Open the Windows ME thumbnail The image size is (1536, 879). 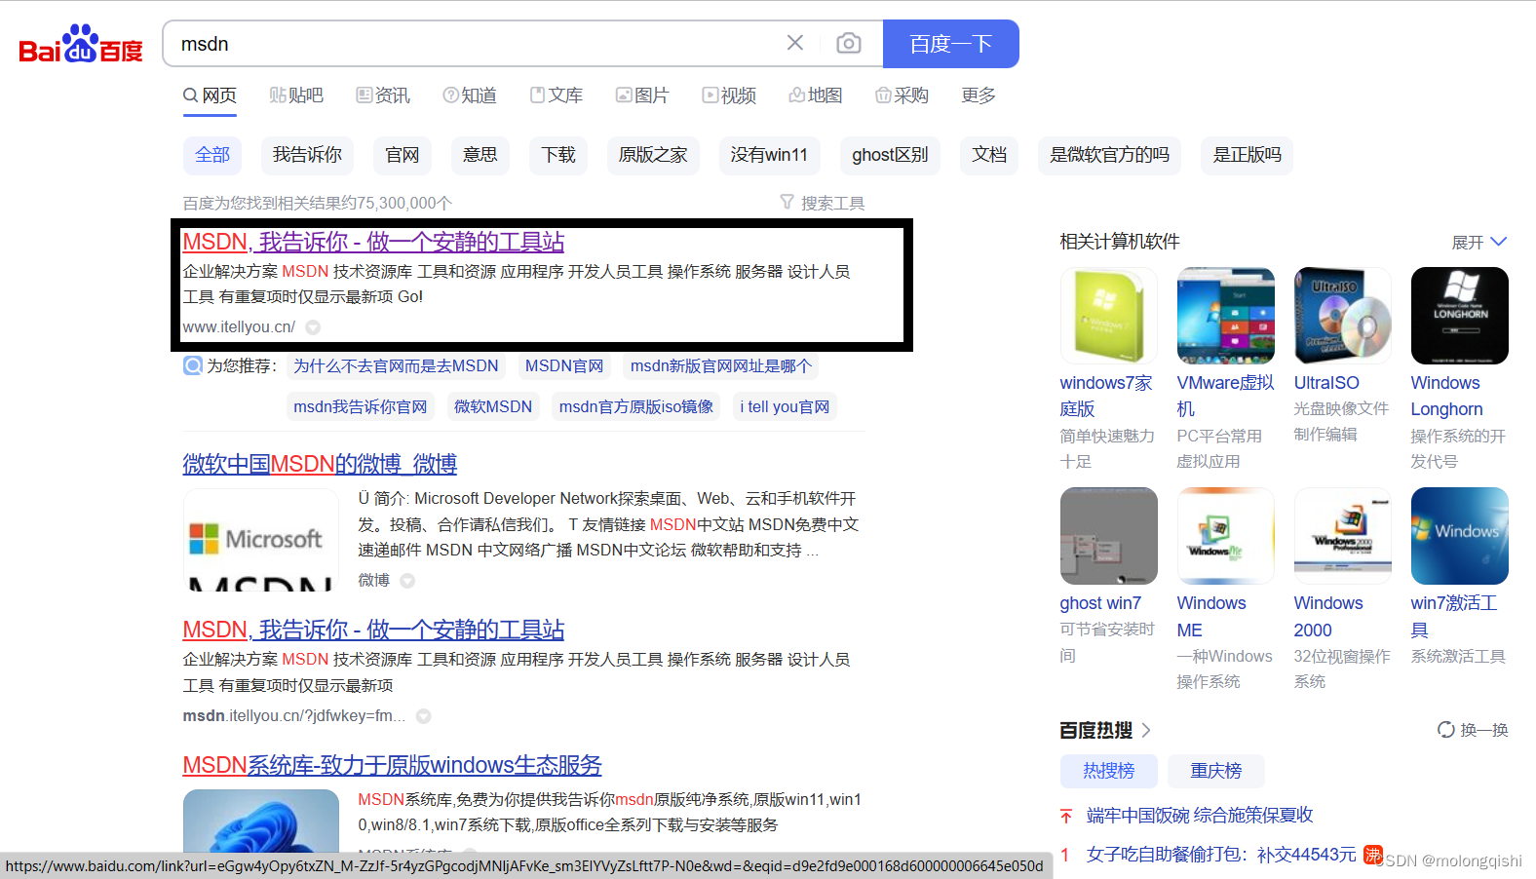(1226, 536)
